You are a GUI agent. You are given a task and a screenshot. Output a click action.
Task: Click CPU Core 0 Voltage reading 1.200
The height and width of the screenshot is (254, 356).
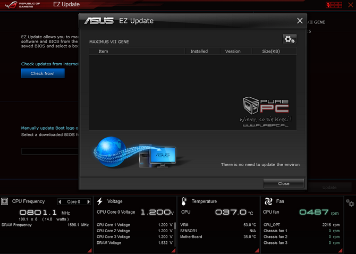point(157,212)
